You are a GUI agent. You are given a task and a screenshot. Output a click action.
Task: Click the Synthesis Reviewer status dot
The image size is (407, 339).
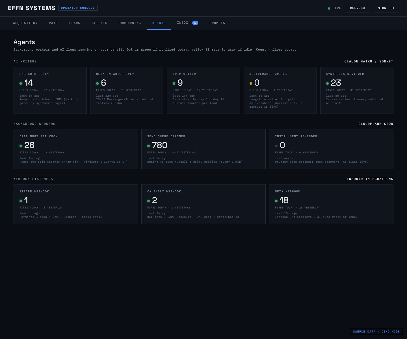[327, 83]
